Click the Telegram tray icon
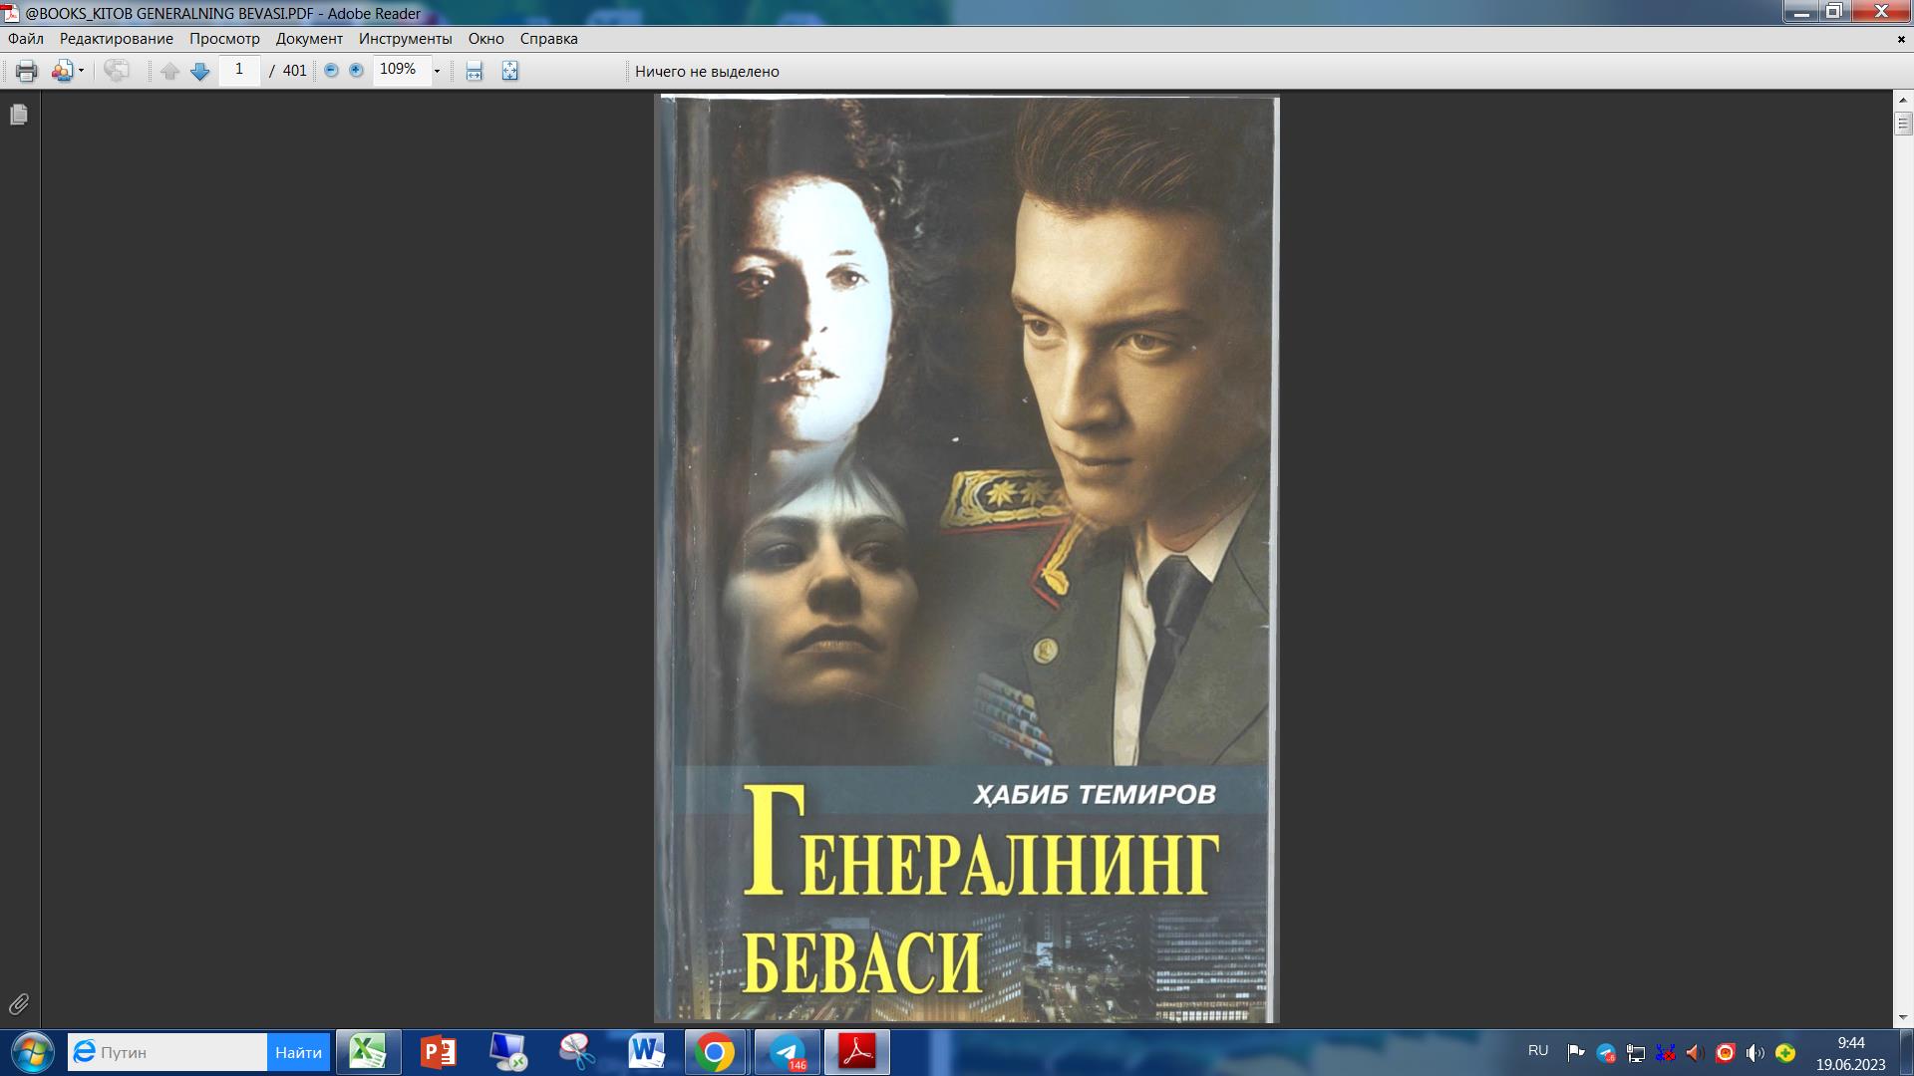The width and height of the screenshot is (1914, 1076). pyautogui.click(x=1606, y=1053)
